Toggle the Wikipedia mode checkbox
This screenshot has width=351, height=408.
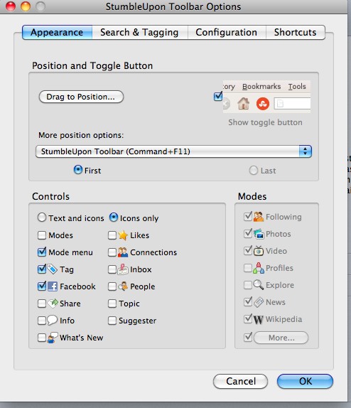pos(248,318)
